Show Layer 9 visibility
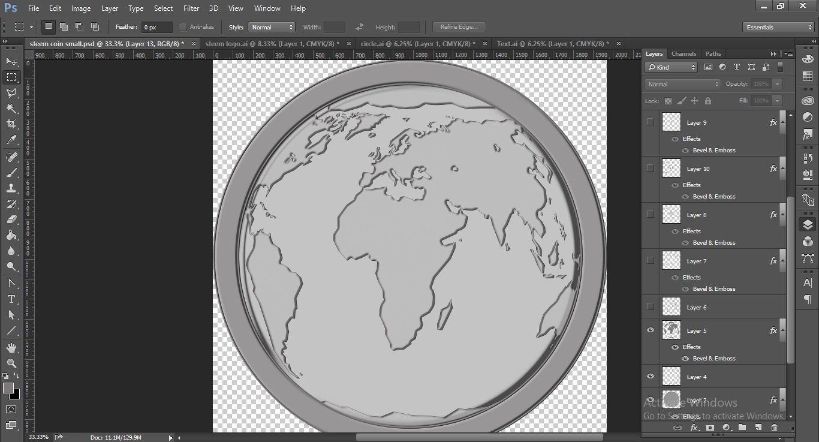 651,122
